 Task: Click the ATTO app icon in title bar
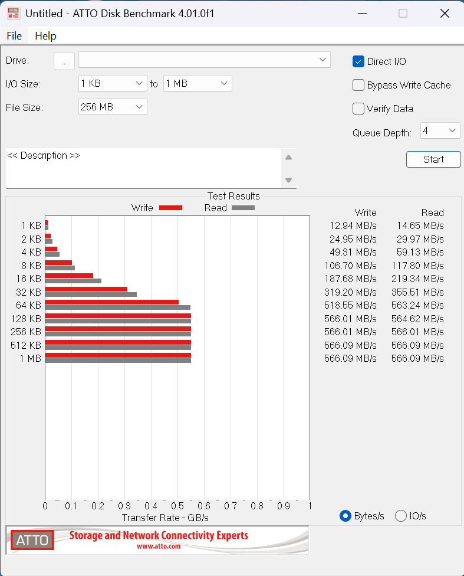point(14,13)
